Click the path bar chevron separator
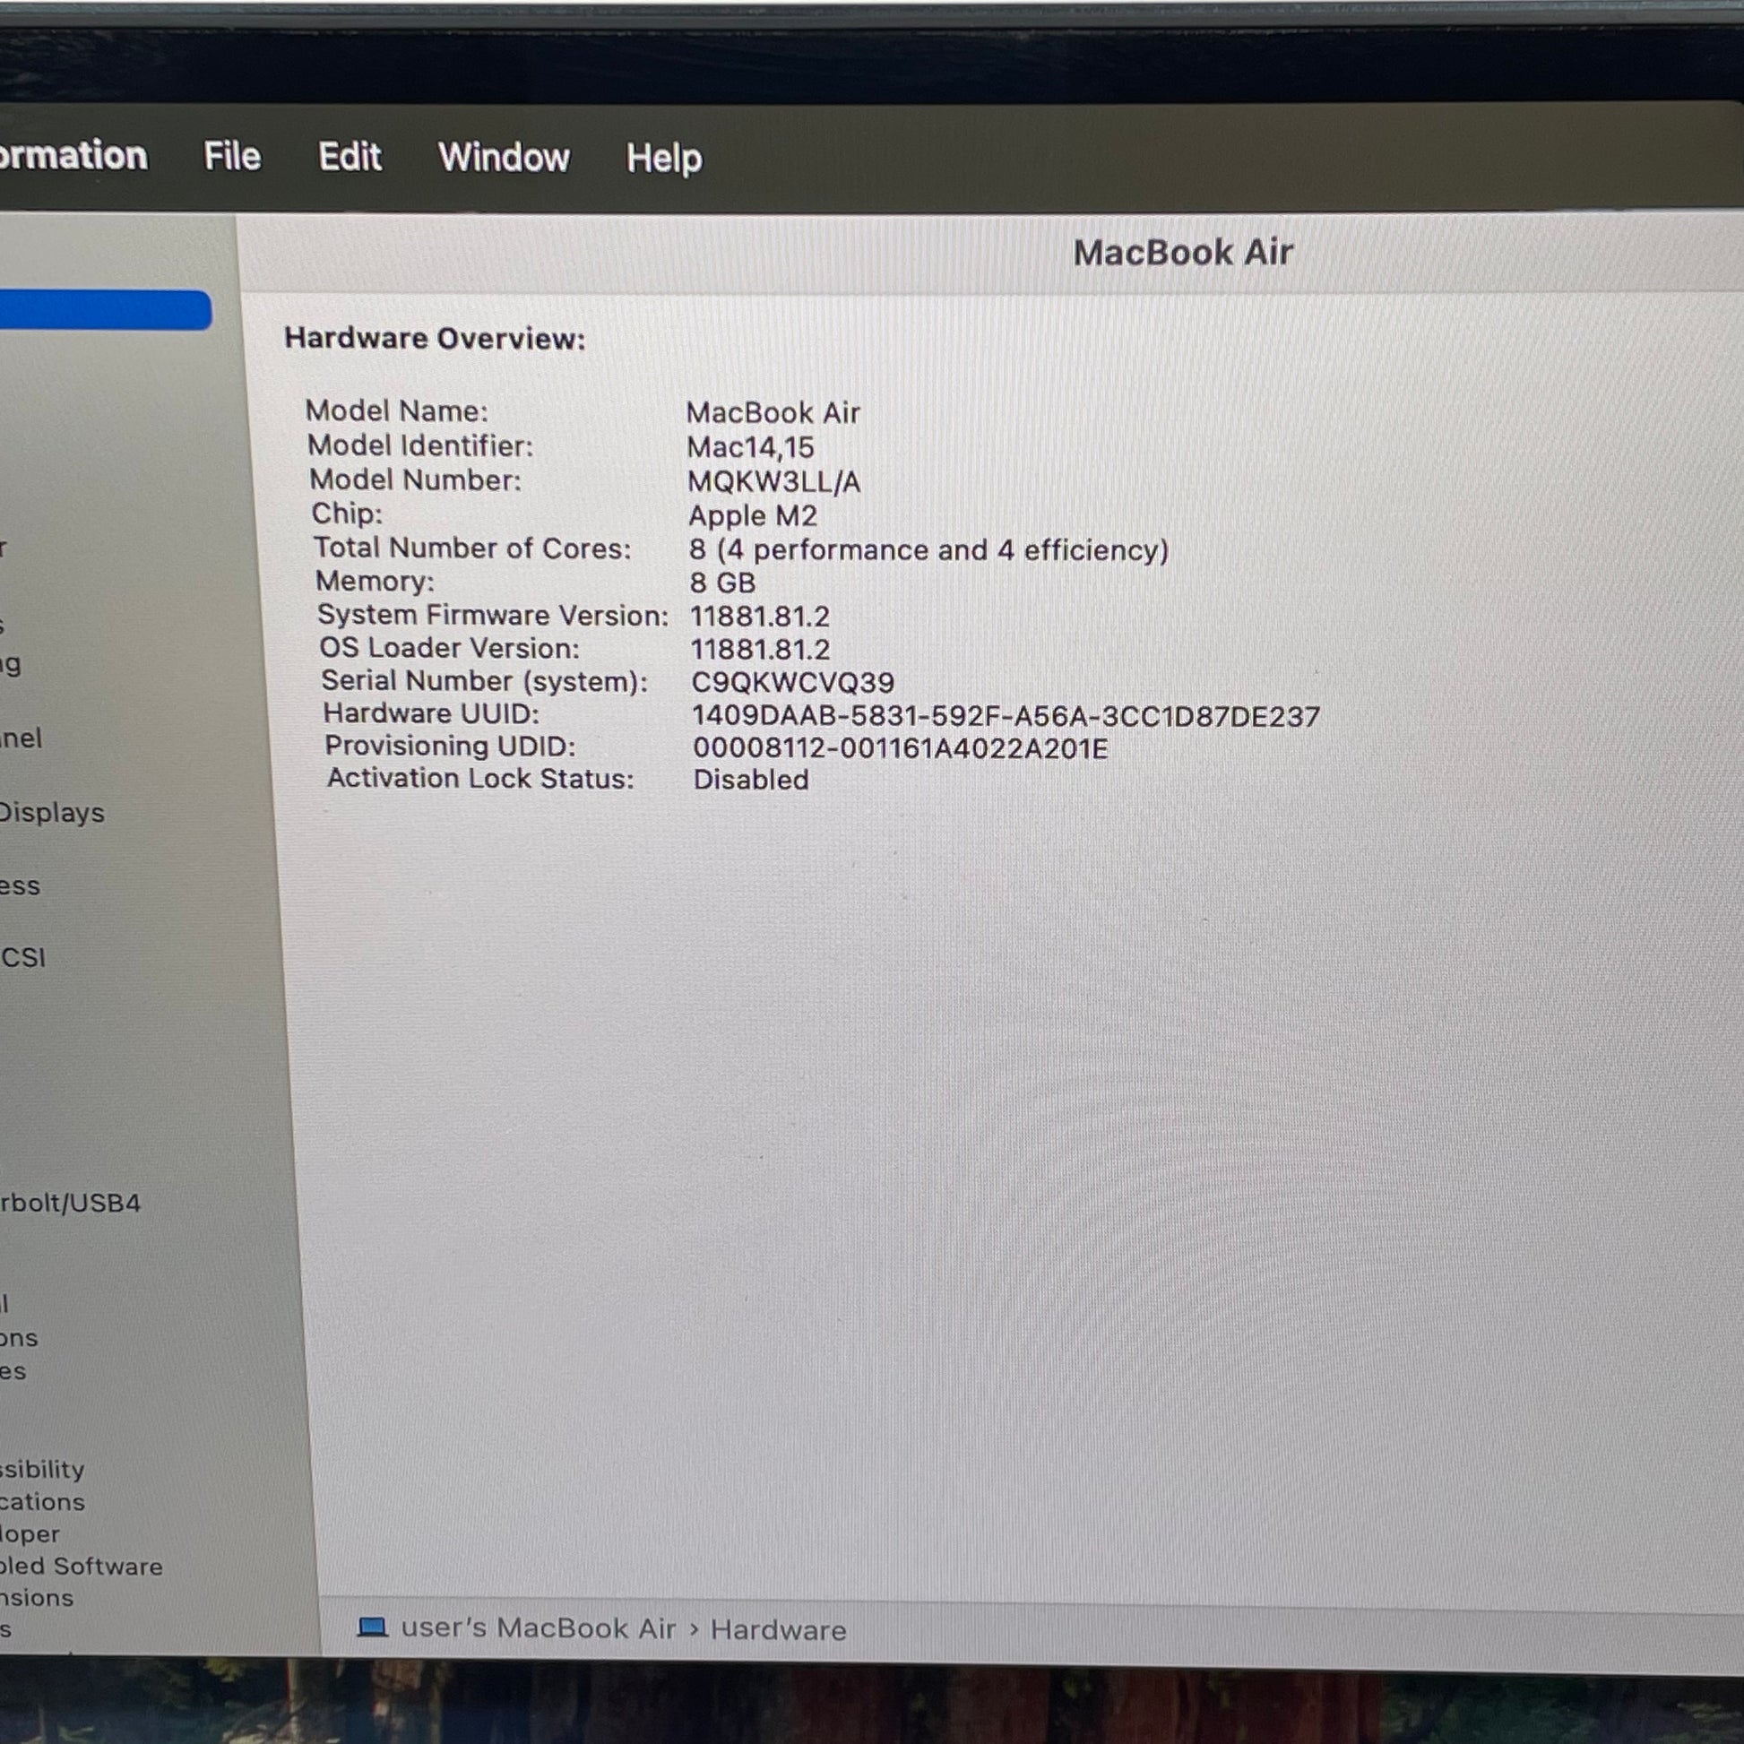The image size is (1744, 1744). pyautogui.click(x=694, y=1628)
